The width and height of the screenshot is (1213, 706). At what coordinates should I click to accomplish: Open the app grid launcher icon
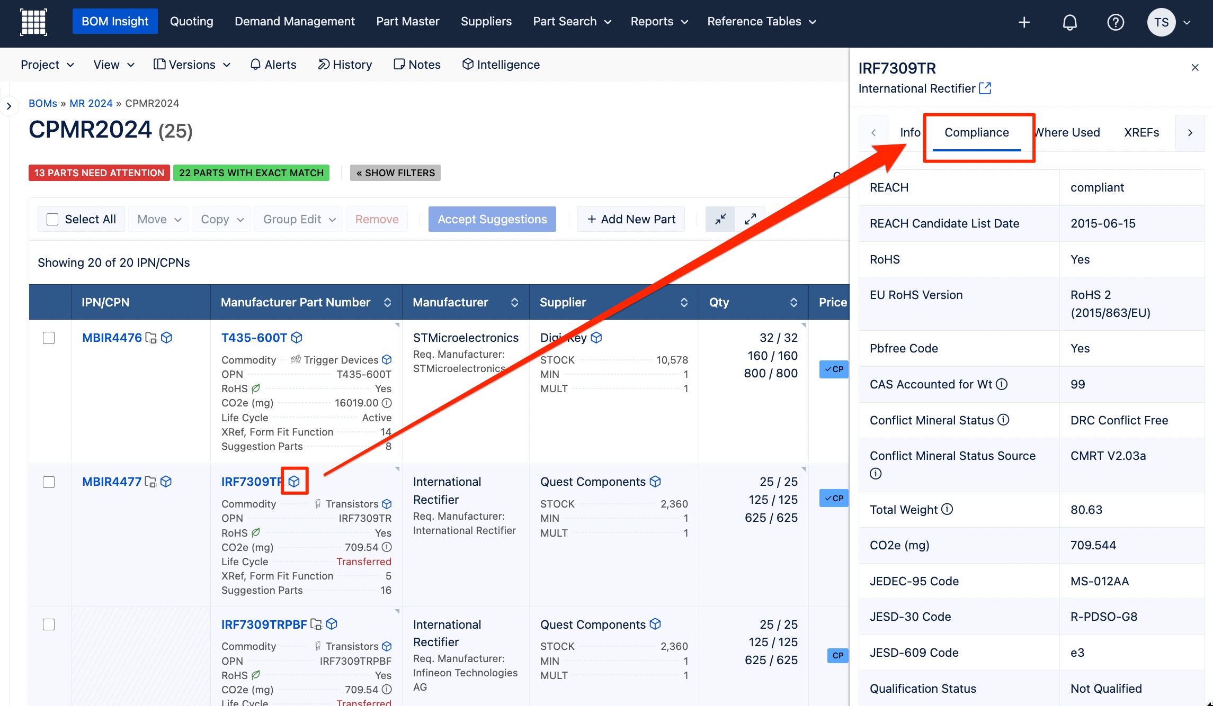click(x=33, y=22)
